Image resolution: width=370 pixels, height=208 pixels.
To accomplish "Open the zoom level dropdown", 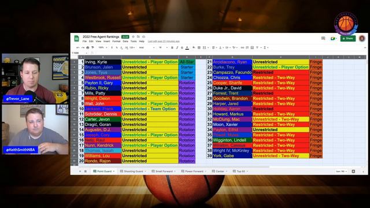I will click(103, 47).
